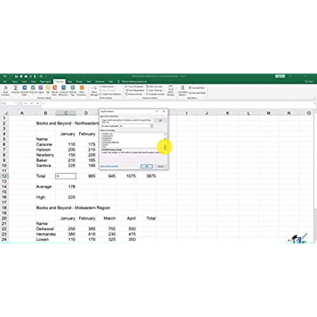Expand the function category dropdown in dialog
Viewport: 317px width, 317px height.
click(x=152, y=126)
